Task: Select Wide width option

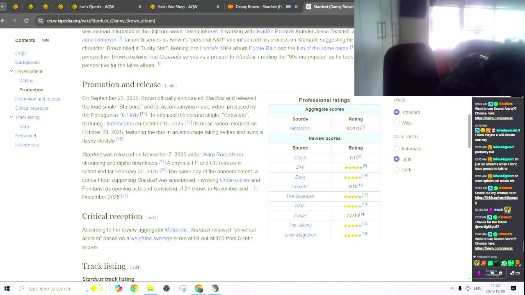Action: [x=396, y=123]
